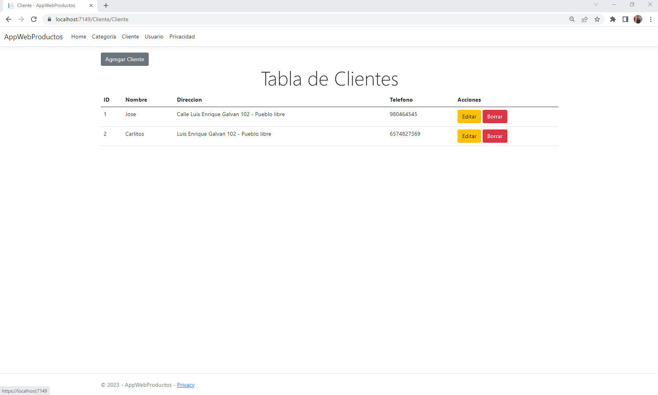Click the ID column header

tap(106, 100)
